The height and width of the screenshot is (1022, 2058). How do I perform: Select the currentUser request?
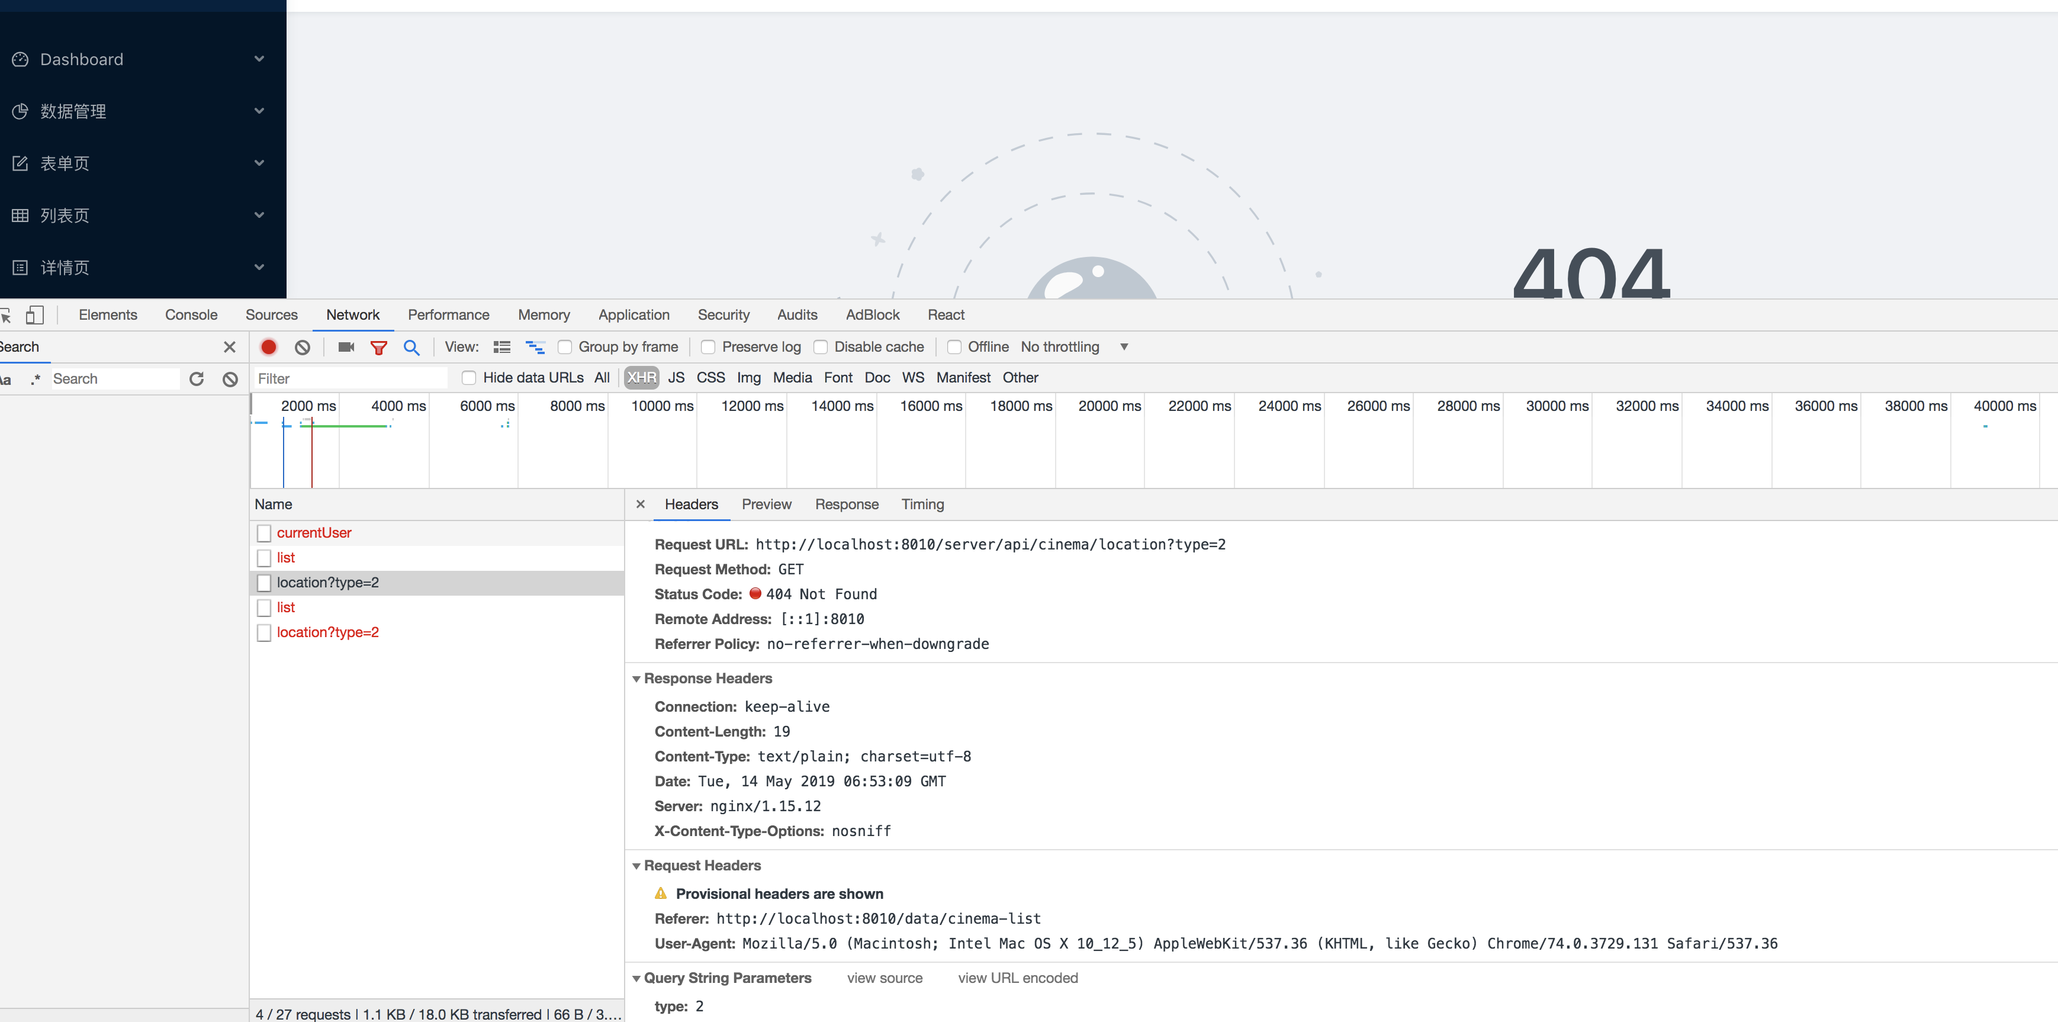pos(313,532)
